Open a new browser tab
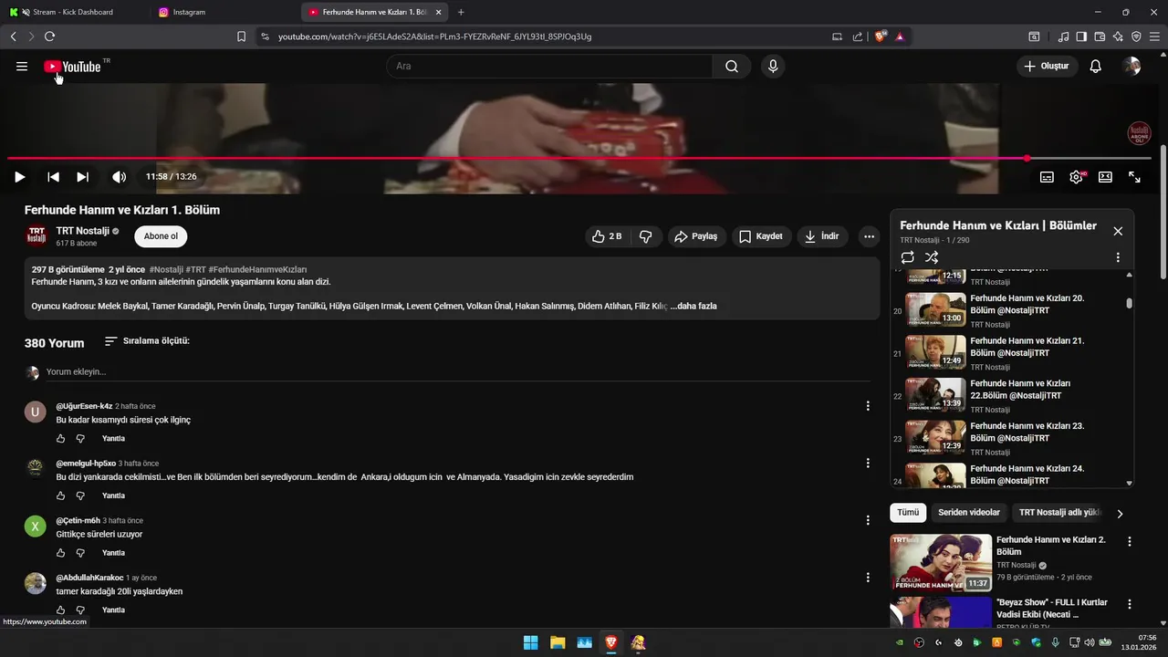 (x=461, y=12)
